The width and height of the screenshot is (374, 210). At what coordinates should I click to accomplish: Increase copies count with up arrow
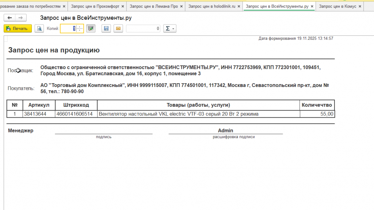pos(80,27)
